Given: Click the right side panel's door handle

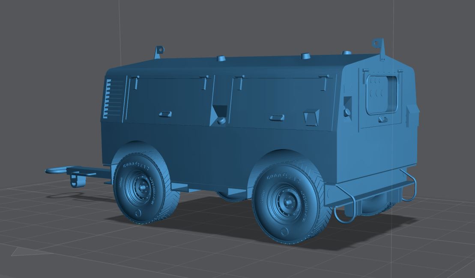Looking at the screenshot, I should [276, 117].
